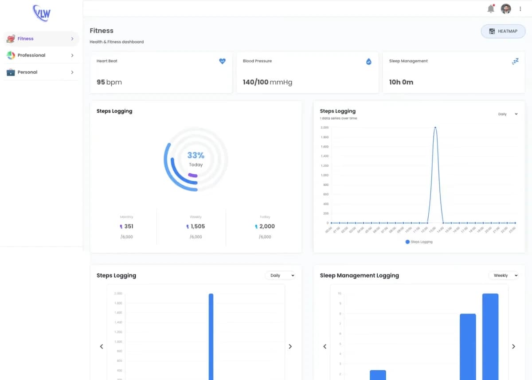This screenshot has height=380, width=532.
Task: Click the '1 data series over time' caption
Action: click(338, 118)
